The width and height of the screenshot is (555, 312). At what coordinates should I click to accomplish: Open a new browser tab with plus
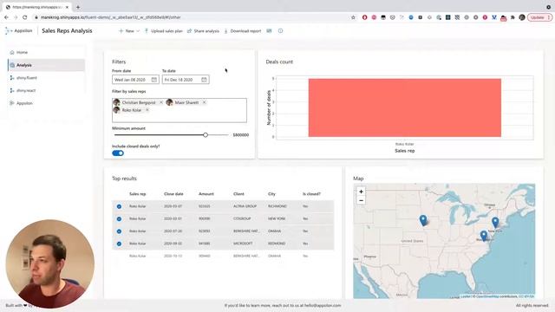78,7
